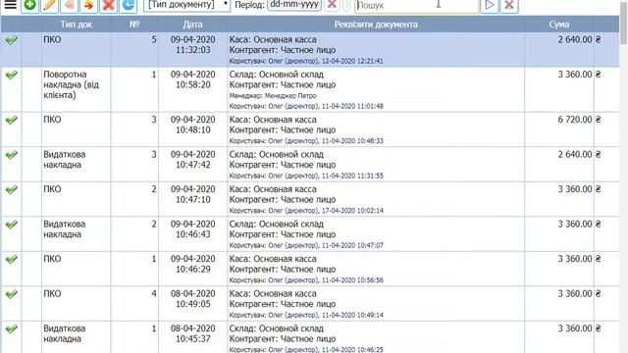628x353 pixels.
Task: Click the orange arrows toolbar icon
Action: coord(88,5)
